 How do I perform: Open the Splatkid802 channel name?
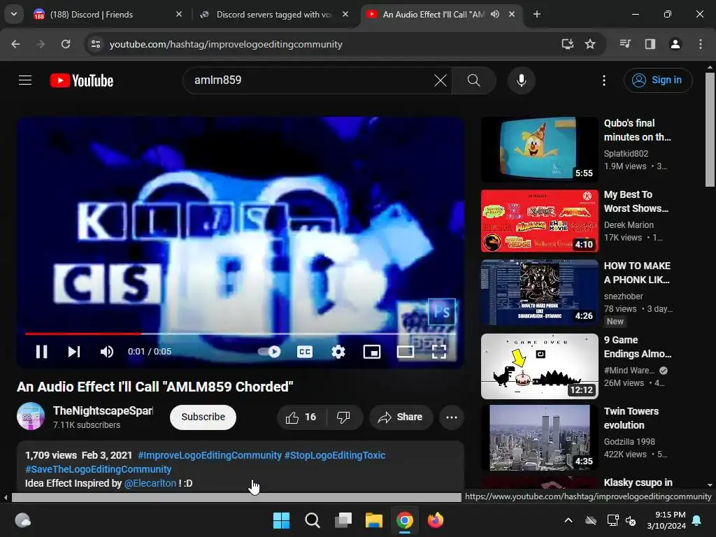point(626,154)
